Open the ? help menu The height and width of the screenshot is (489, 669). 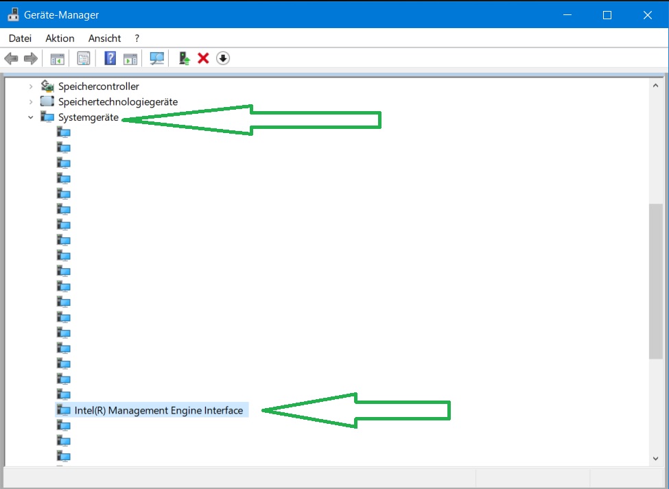click(137, 38)
